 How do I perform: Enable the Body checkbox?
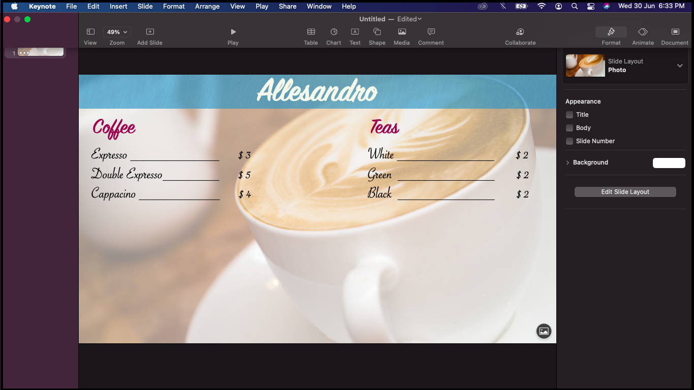[569, 128]
